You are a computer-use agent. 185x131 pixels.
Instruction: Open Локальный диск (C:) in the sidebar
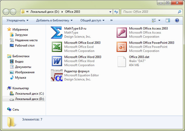[x=29, y=93]
